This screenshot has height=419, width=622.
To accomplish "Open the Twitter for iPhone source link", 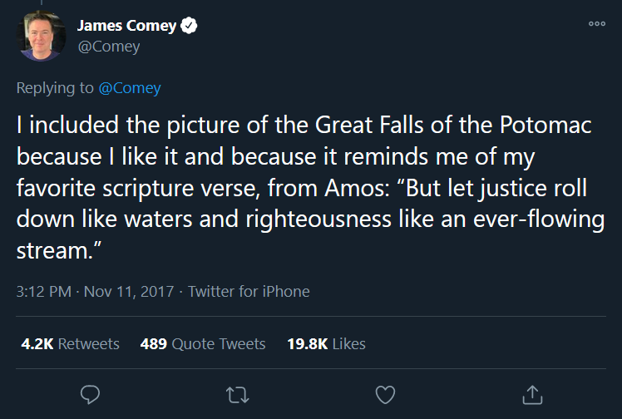I will tap(249, 292).
